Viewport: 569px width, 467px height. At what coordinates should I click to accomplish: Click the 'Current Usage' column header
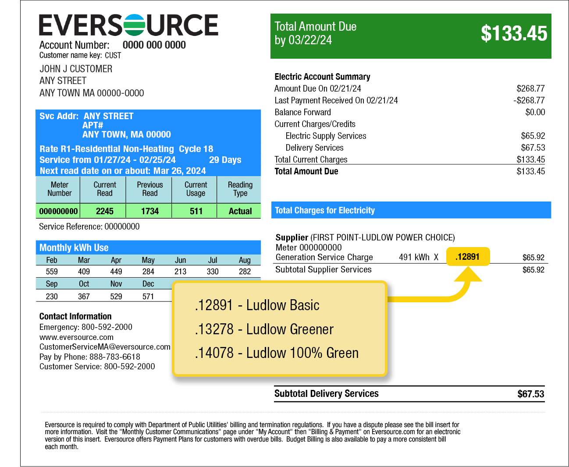coord(196,189)
